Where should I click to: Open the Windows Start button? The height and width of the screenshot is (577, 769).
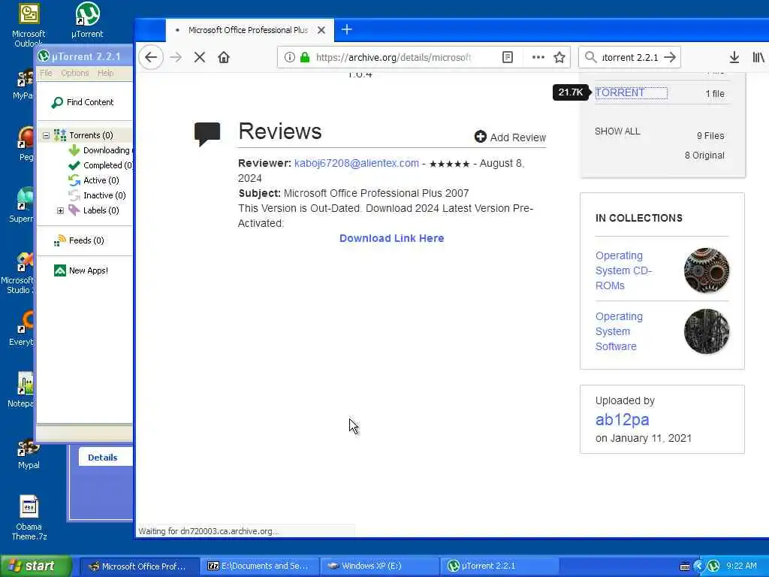[36, 566]
